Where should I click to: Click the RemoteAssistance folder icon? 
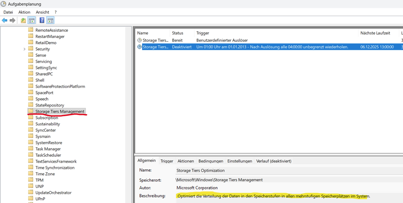click(31, 30)
